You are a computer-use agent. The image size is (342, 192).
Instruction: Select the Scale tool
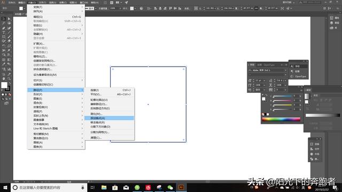click(x=9, y=46)
